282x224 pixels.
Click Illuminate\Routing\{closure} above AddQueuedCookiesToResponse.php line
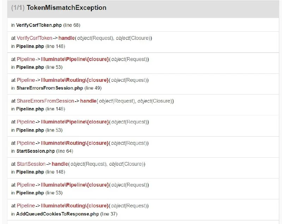[x=75, y=206]
